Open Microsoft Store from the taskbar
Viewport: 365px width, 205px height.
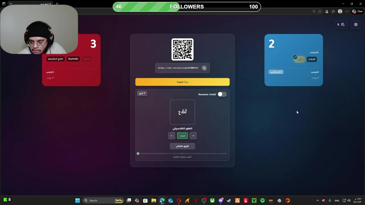[145, 200]
